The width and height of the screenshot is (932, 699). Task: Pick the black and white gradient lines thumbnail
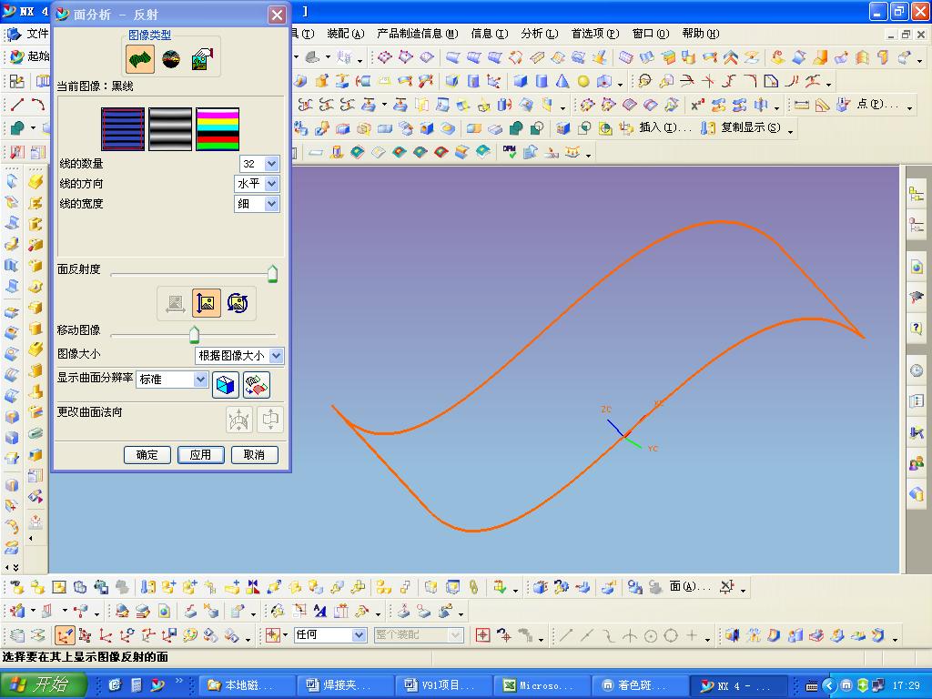coord(170,129)
